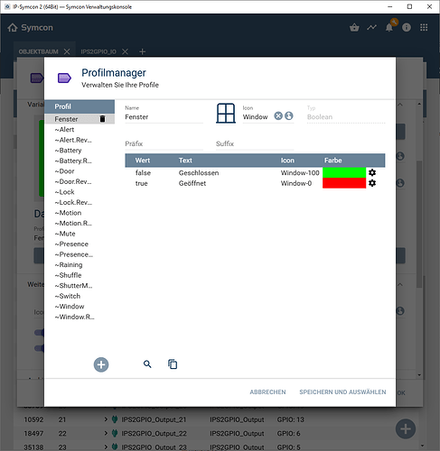Select the ~Motion profile

tap(68, 213)
